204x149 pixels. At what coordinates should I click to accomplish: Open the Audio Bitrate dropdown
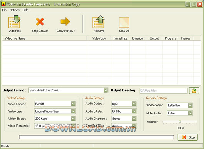click(x=134, y=111)
